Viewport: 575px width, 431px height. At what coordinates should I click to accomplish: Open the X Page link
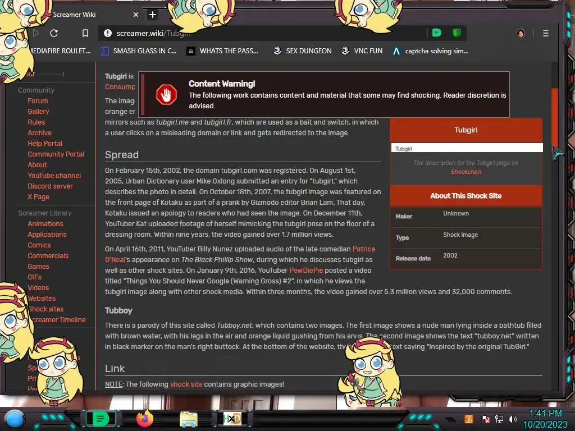[x=39, y=196]
